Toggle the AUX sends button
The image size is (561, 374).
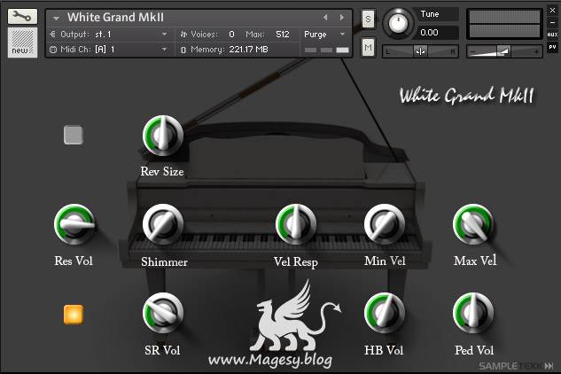[x=552, y=35]
